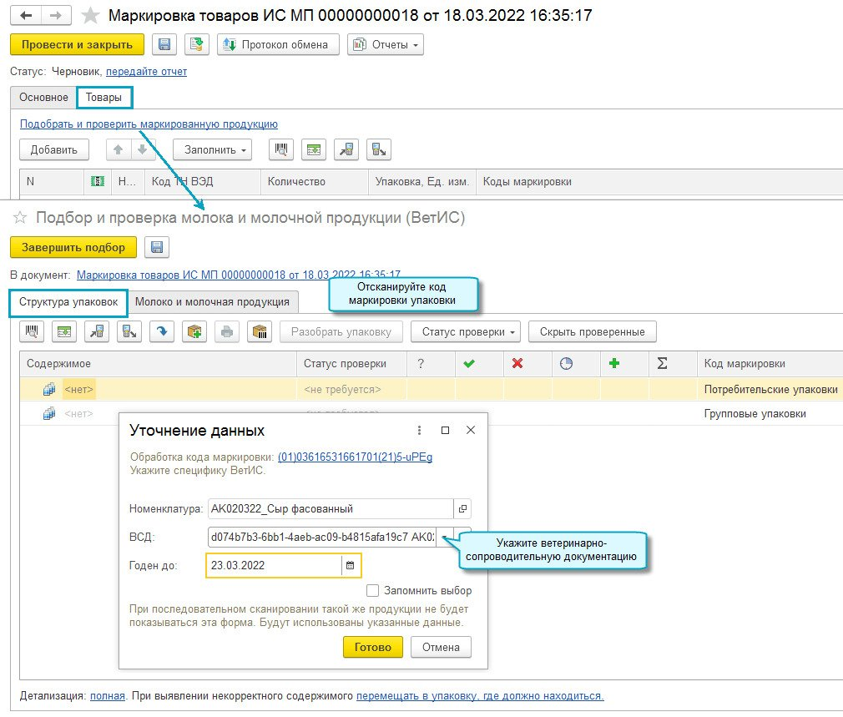Click the blue curved arrow icon
Viewport: 843px width, 717px height.
click(161, 331)
